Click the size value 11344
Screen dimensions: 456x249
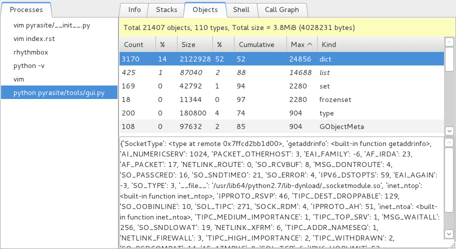coord(190,99)
